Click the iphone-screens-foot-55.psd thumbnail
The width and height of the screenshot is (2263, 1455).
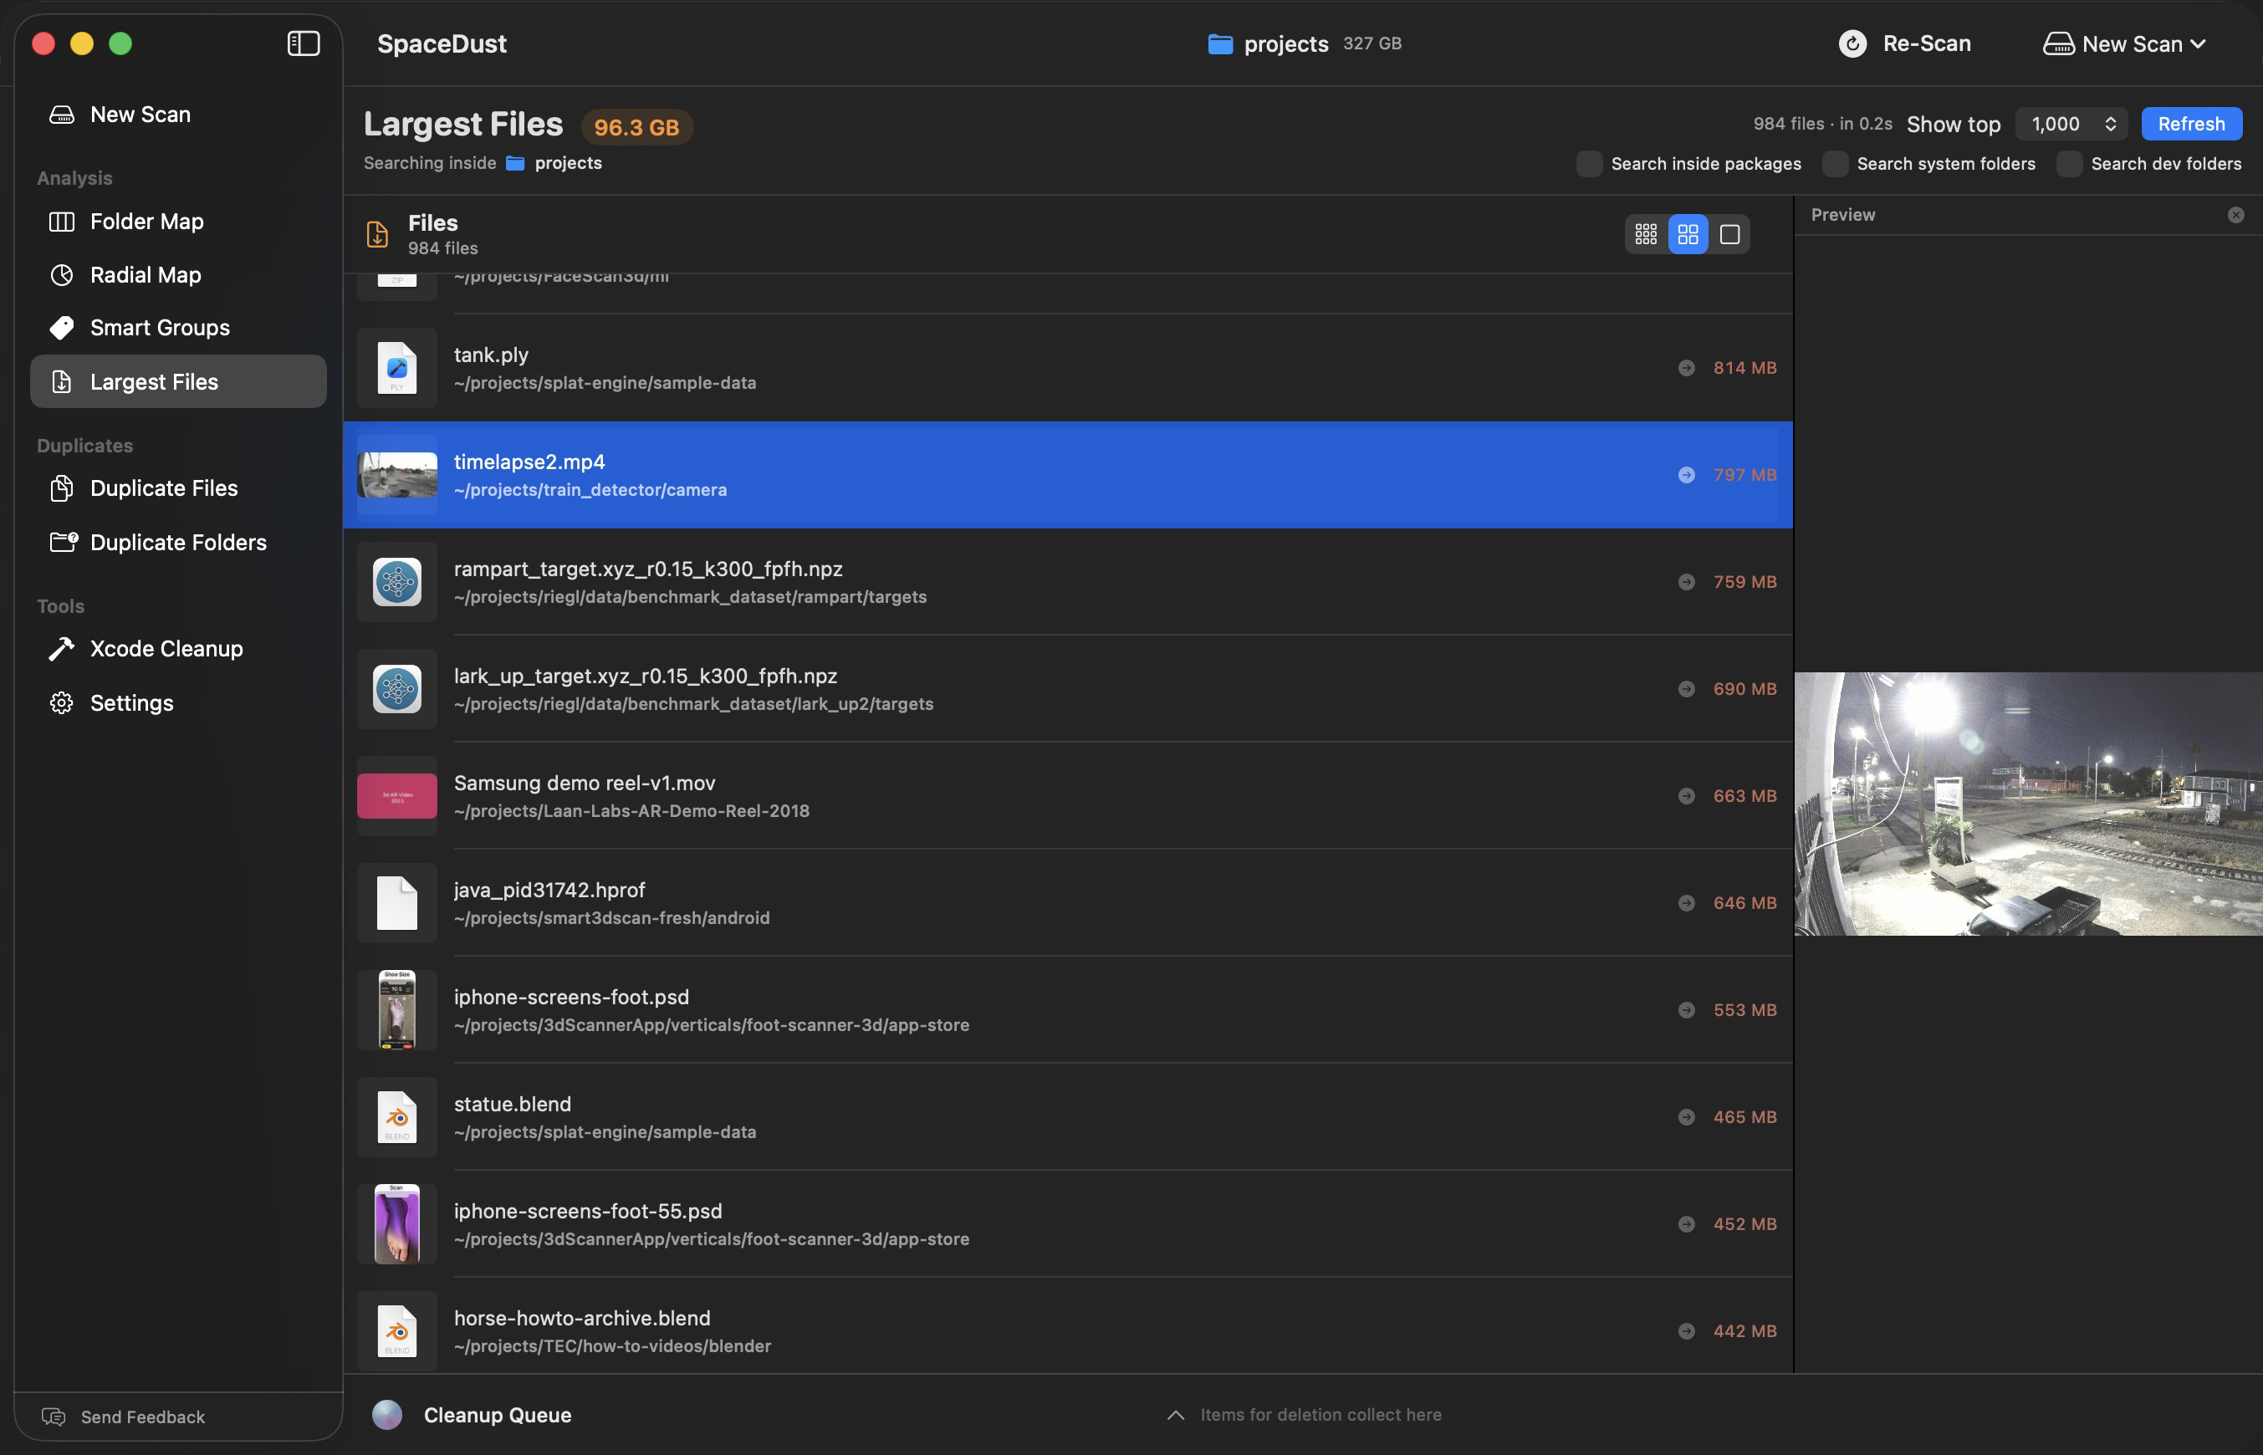pos(397,1223)
